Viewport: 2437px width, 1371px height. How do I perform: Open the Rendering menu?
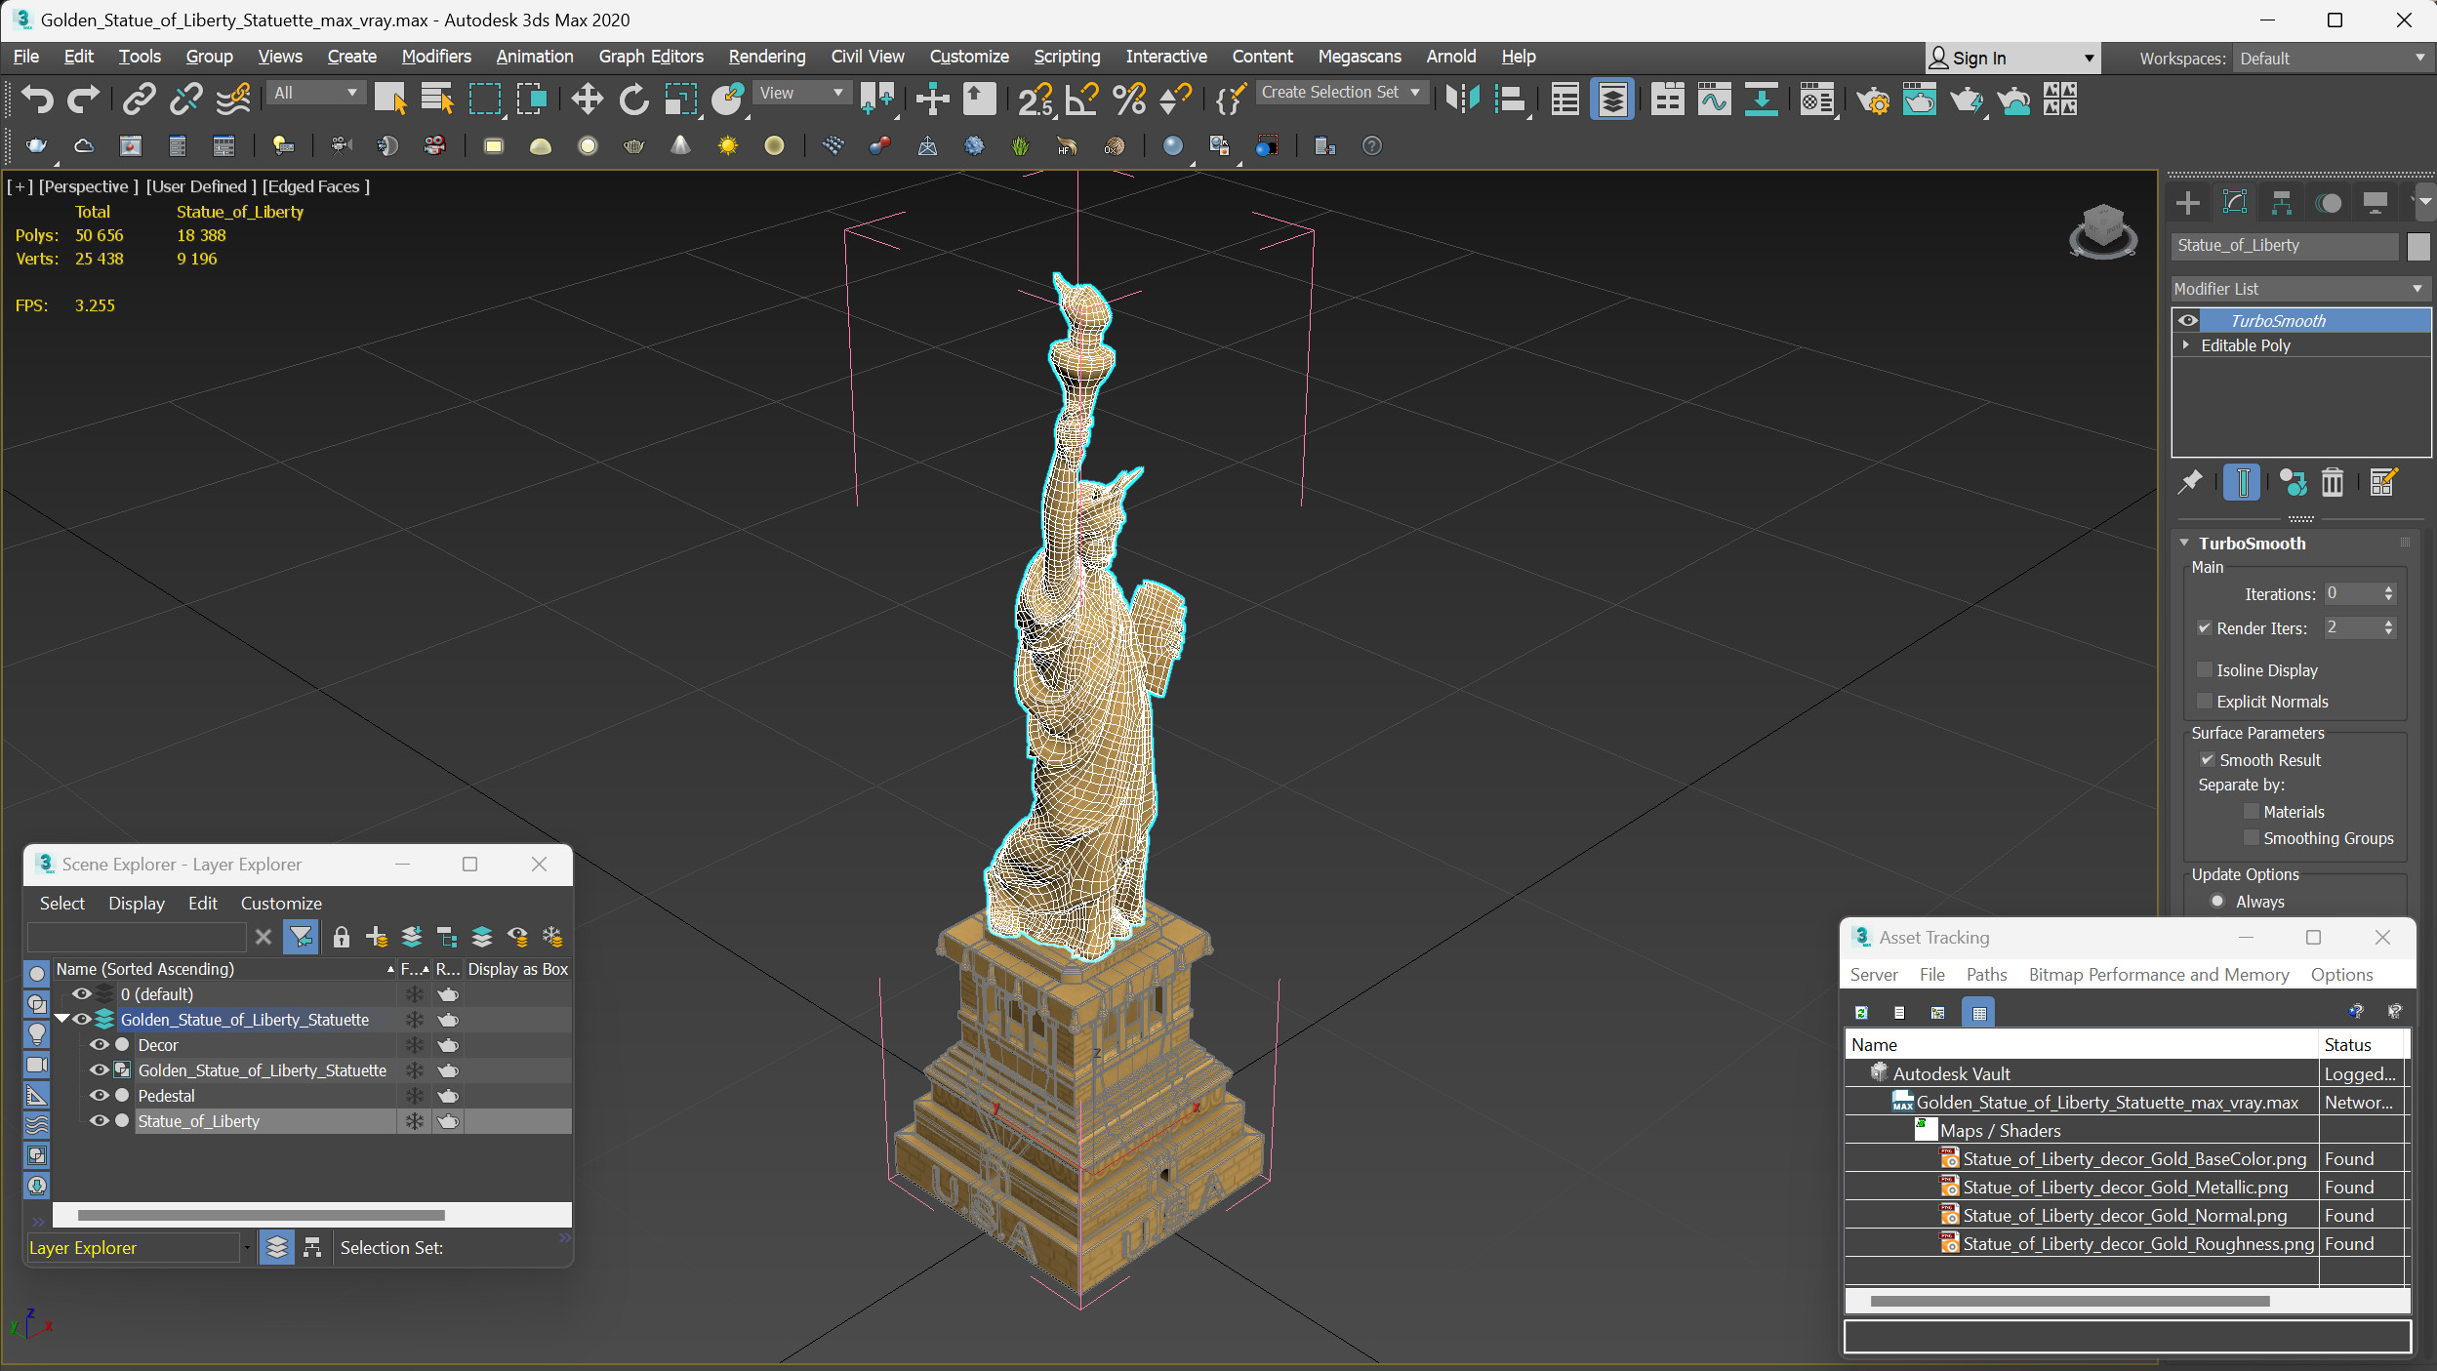coord(765,56)
